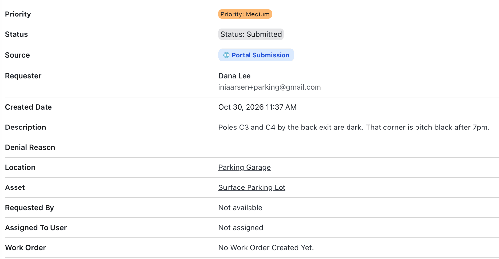Screen dimensions: 499x259
Task: Select the email iniaarsen+parking@gmail.com
Action: (270, 87)
